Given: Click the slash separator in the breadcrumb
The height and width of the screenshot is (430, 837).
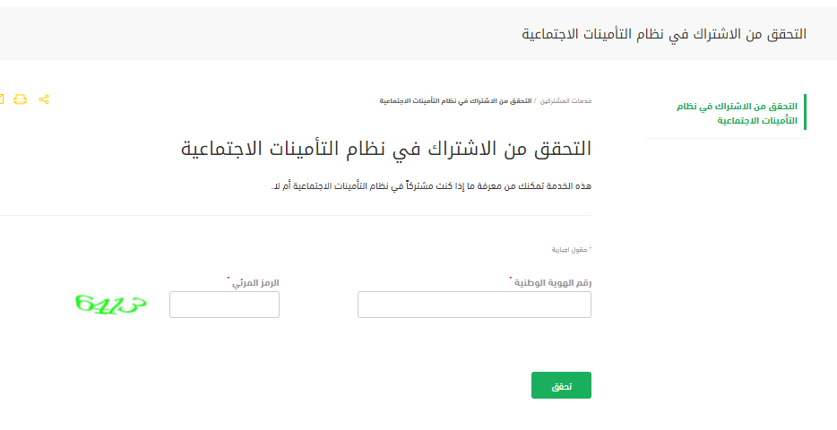Looking at the screenshot, I should coord(535,100).
